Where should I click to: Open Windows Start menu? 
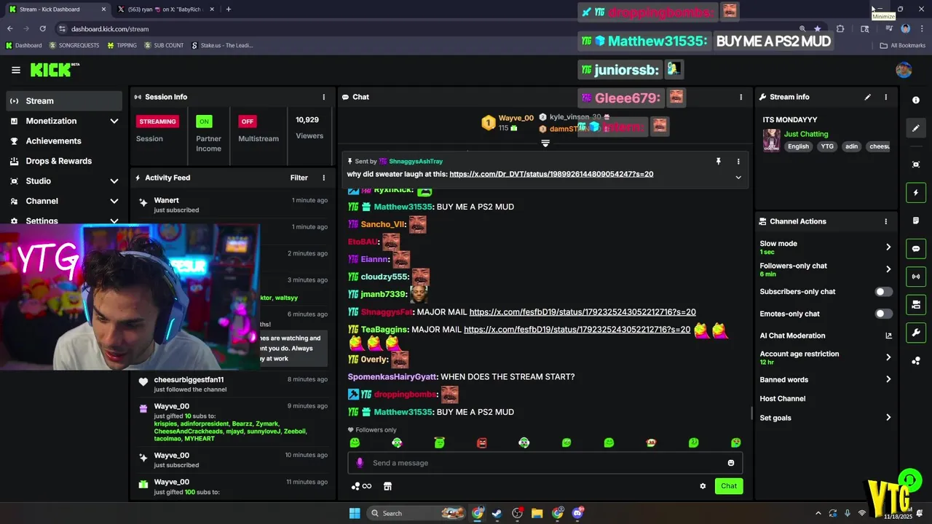coord(355,513)
